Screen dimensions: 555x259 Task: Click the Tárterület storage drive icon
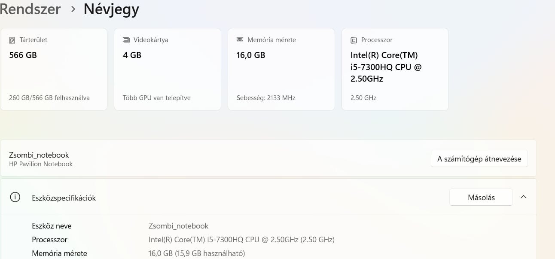point(12,40)
